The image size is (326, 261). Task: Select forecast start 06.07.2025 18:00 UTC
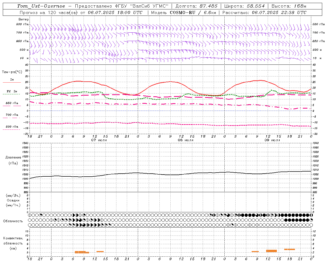pos(115,12)
